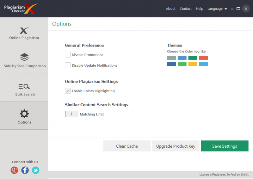The width and height of the screenshot is (253, 179).
Task: Open the Help menu item
Action: click(200, 9)
